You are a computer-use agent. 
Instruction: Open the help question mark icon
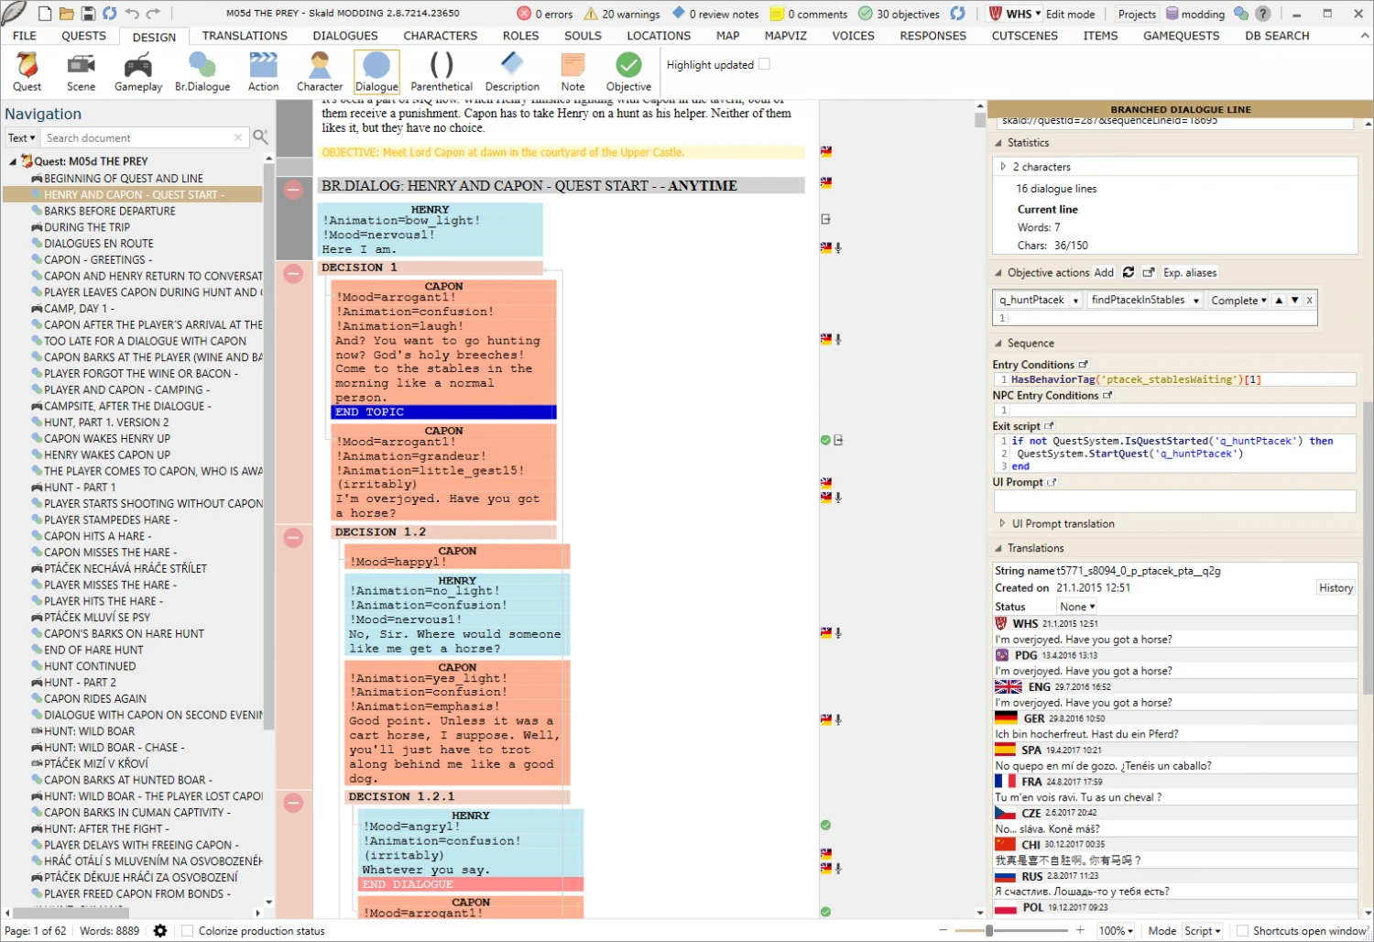click(x=1263, y=14)
